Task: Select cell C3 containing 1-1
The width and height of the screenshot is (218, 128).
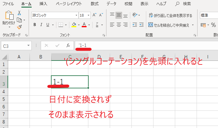Action: (70, 82)
